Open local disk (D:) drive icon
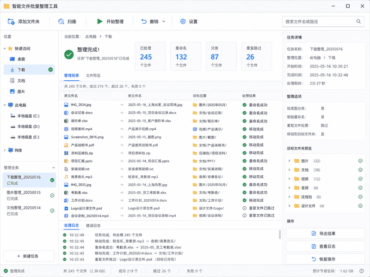Screen dimensions: 370x277 tap(13, 126)
